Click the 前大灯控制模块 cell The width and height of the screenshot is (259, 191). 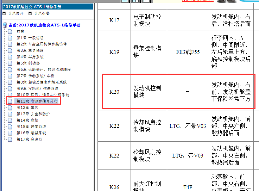149,180
